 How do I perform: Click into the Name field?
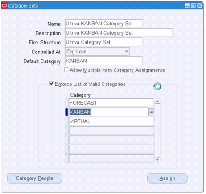(104, 23)
